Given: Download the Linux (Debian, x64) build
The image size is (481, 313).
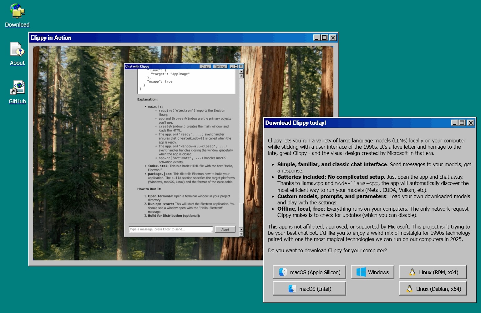Looking at the screenshot, I should point(433,289).
